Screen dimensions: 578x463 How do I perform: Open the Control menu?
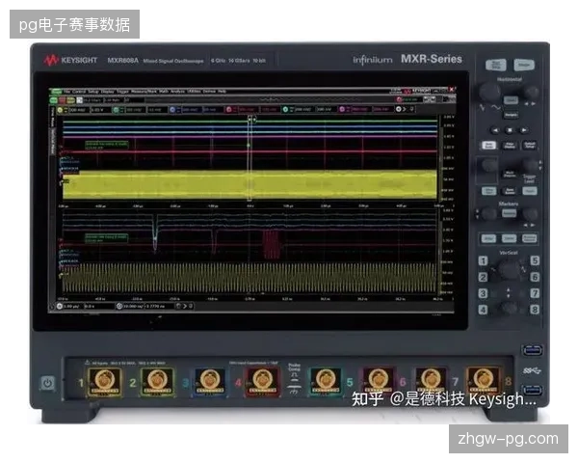79,92
